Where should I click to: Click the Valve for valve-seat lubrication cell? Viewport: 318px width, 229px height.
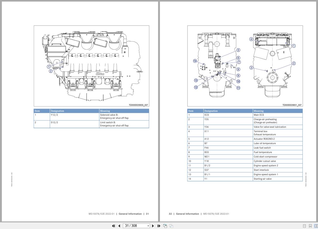(278, 127)
